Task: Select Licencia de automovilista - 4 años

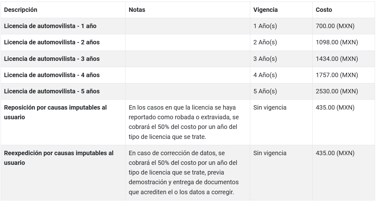Action: click(52, 75)
